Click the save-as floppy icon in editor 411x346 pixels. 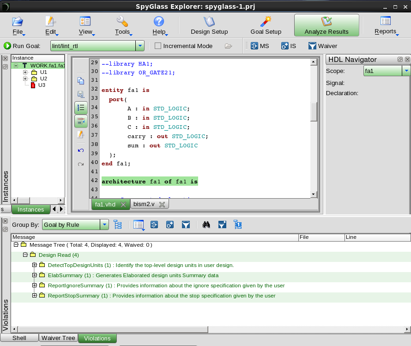coord(81,94)
